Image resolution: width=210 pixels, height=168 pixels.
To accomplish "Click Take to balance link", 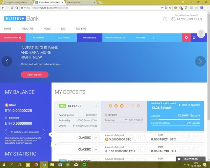I will pyautogui.click(x=189, y=105).
